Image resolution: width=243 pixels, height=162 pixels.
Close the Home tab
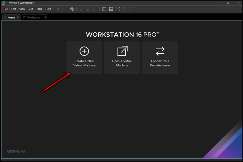click(x=18, y=18)
